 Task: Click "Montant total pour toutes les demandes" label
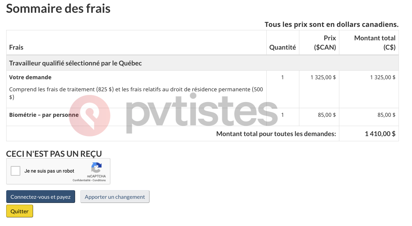point(276,134)
